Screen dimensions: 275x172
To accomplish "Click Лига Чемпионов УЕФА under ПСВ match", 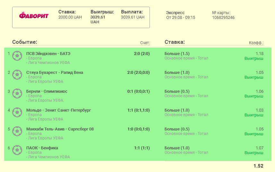I will (48, 63).
